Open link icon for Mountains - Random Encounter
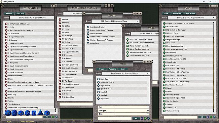The height and width of the screenshot is (123, 219). [127, 39]
